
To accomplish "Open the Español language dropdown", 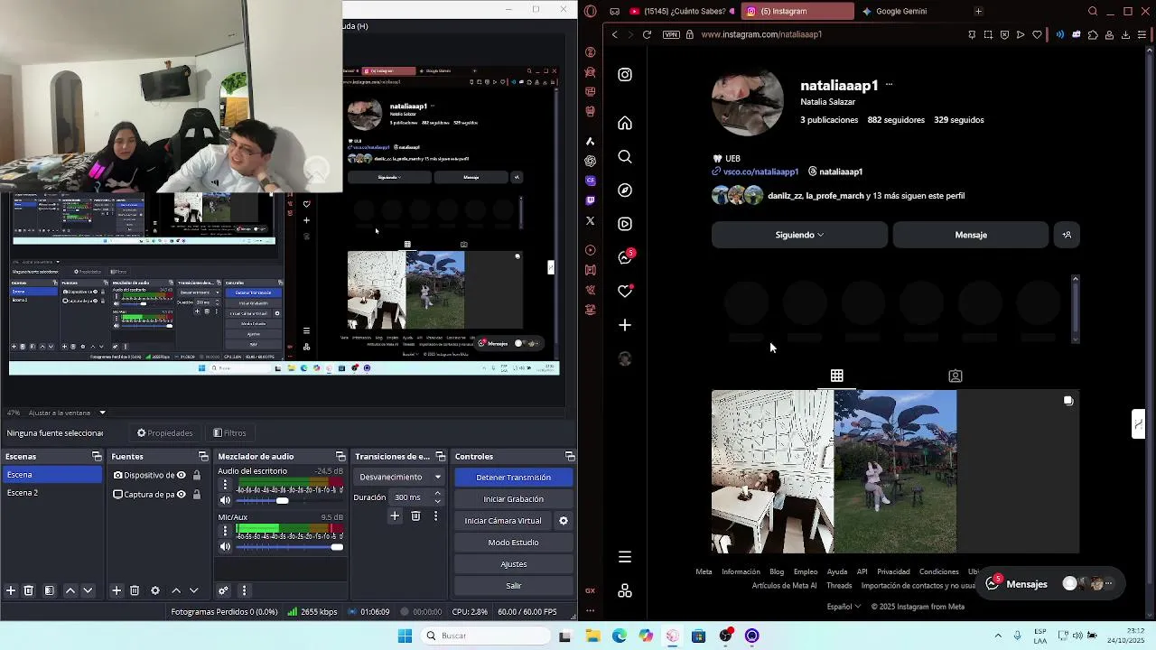I will (844, 607).
